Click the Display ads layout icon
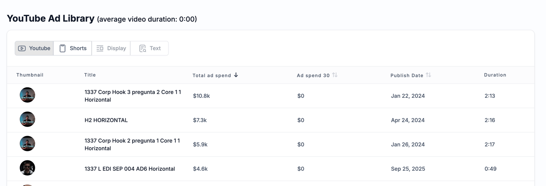 coord(100,48)
